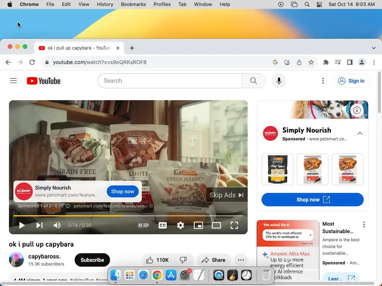The image size is (382, 286).
Task: Open the Profiles menu
Action: (162, 4)
